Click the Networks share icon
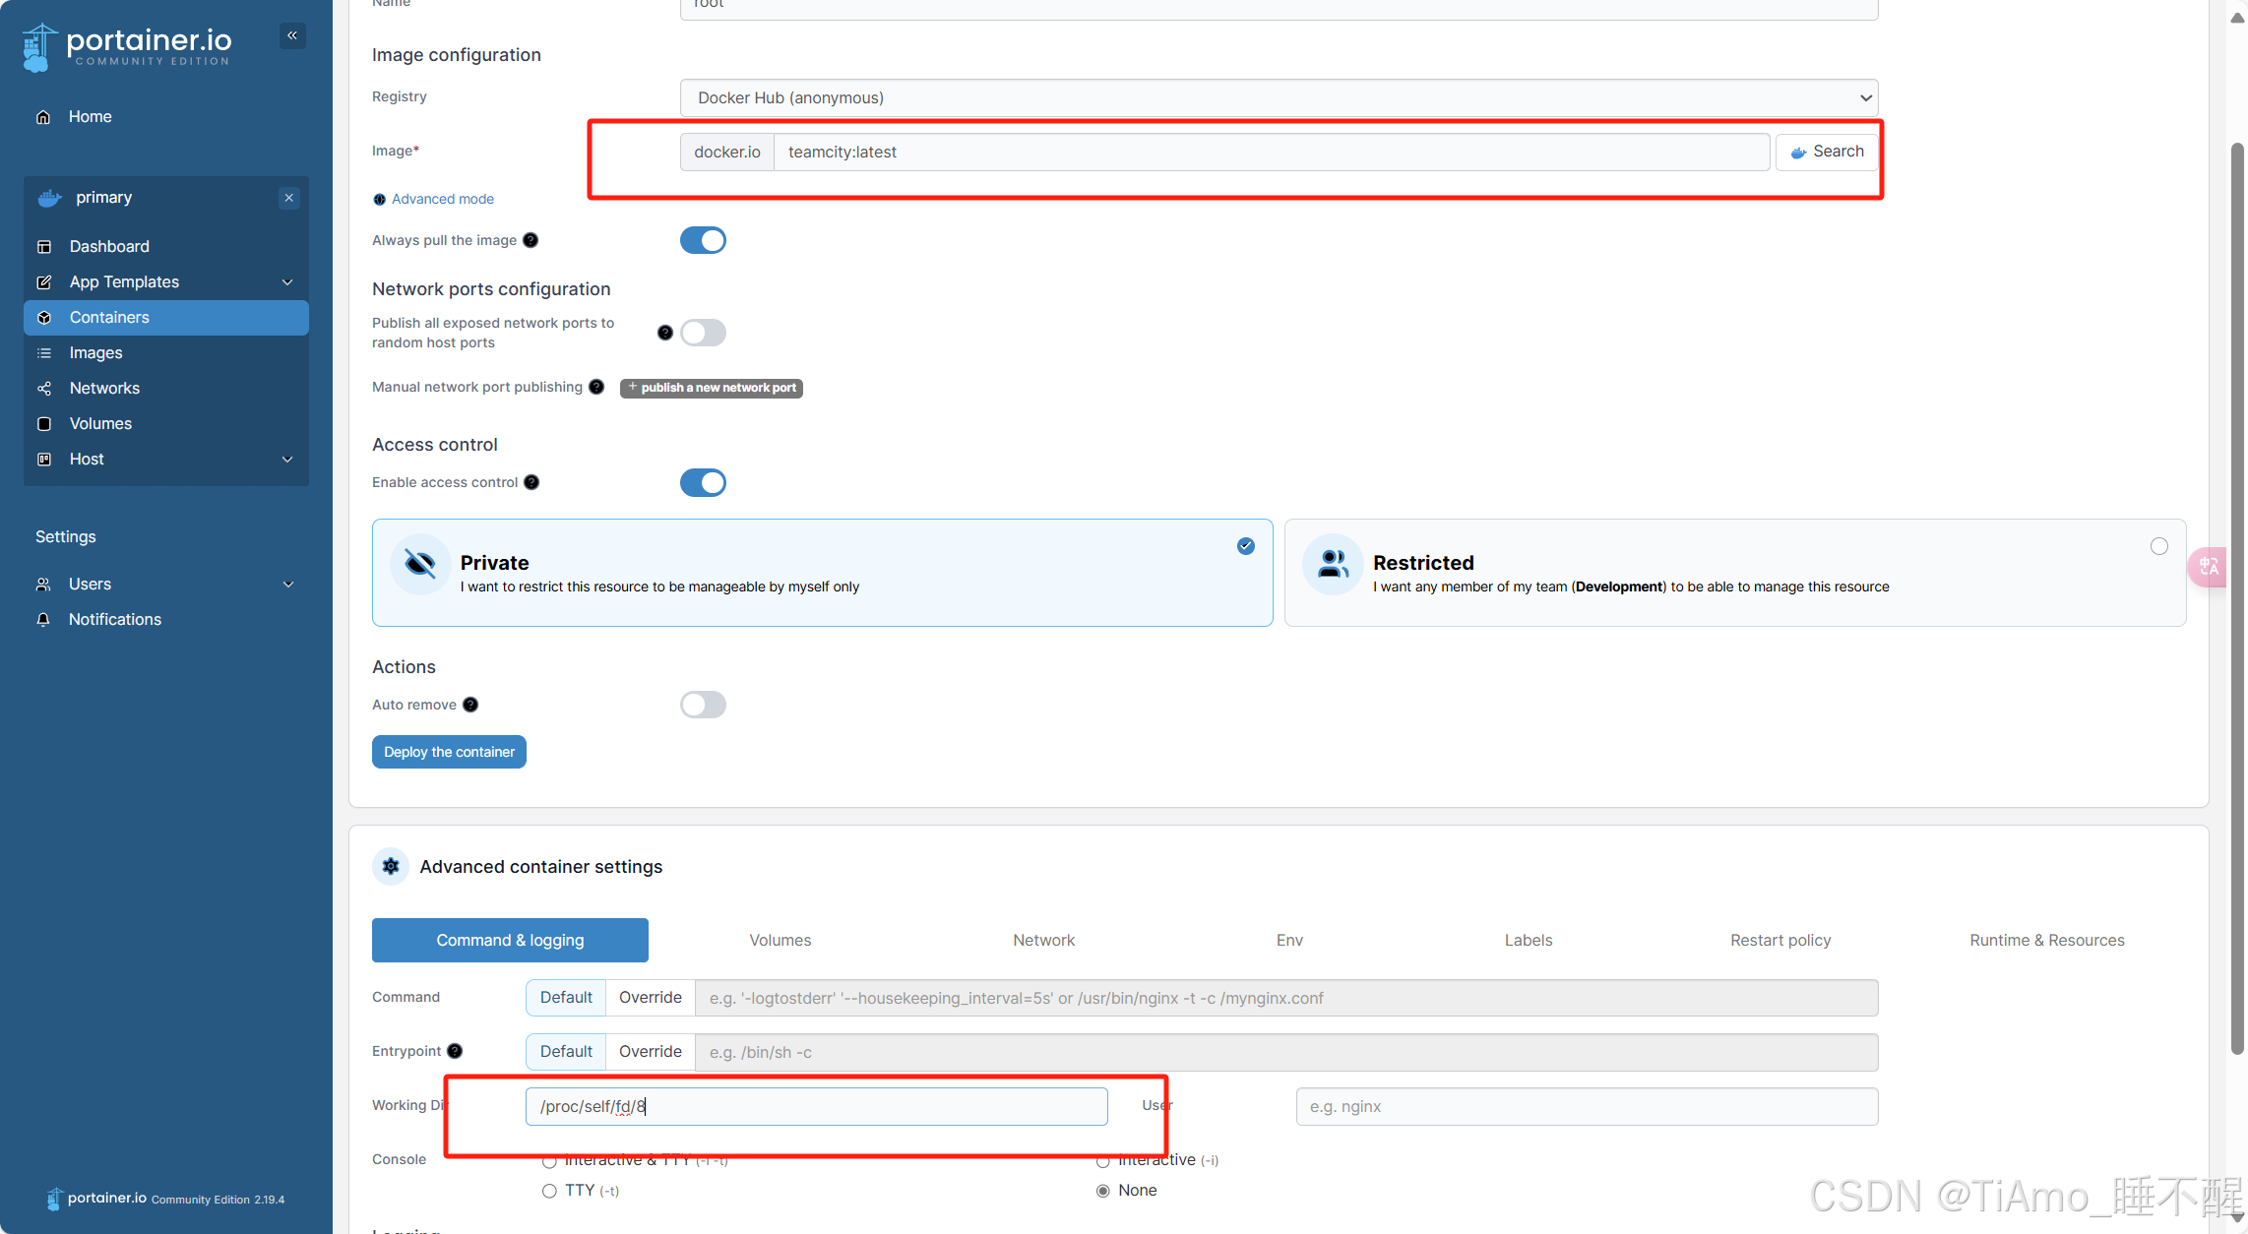 click(x=44, y=389)
